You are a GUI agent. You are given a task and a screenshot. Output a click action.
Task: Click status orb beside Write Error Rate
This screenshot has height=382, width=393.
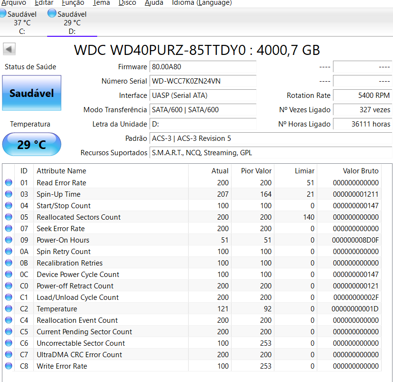tap(9, 366)
